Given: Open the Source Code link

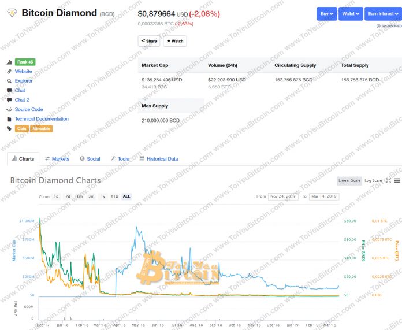Looking at the screenshot, I should [29, 109].
